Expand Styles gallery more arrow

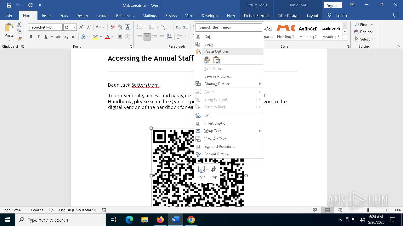click(x=345, y=38)
